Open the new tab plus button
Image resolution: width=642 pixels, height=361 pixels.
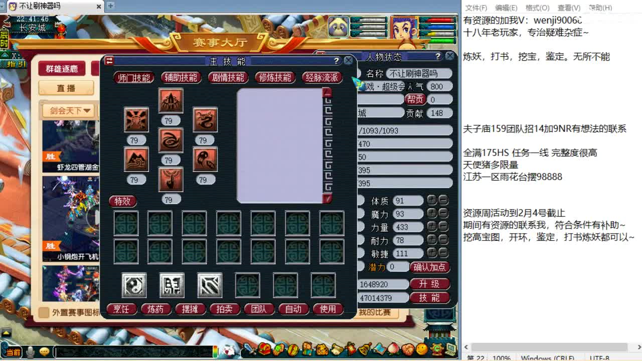[110, 6]
